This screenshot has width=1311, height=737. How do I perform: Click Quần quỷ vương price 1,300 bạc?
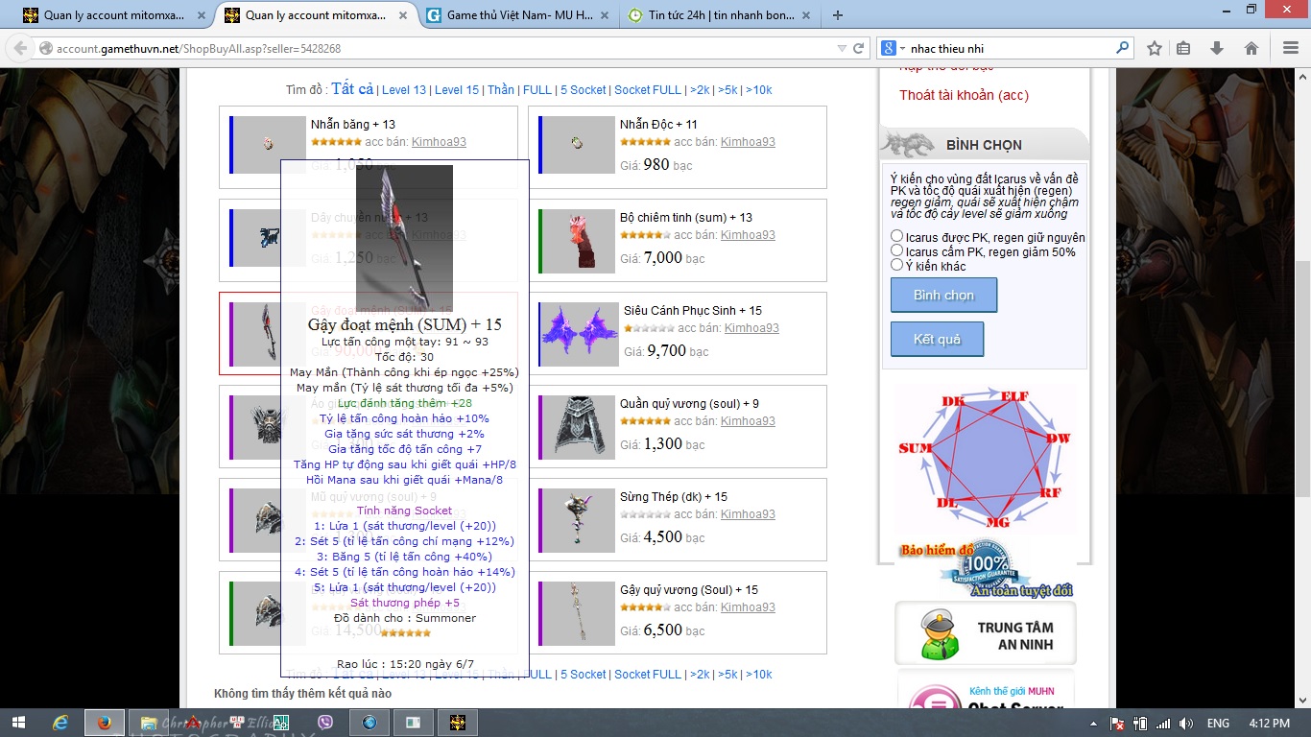pos(663,443)
